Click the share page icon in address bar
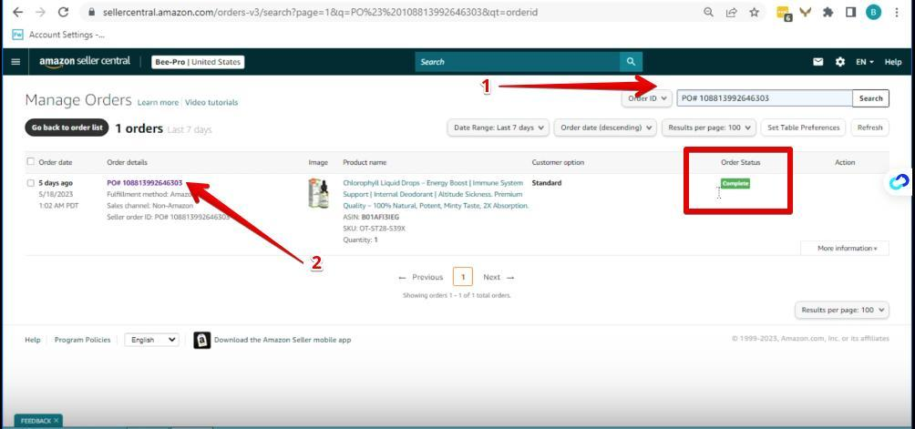915x429 pixels. 731,12
